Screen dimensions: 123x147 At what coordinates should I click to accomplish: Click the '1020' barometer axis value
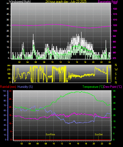pyautogui.click(x=115, y=9)
